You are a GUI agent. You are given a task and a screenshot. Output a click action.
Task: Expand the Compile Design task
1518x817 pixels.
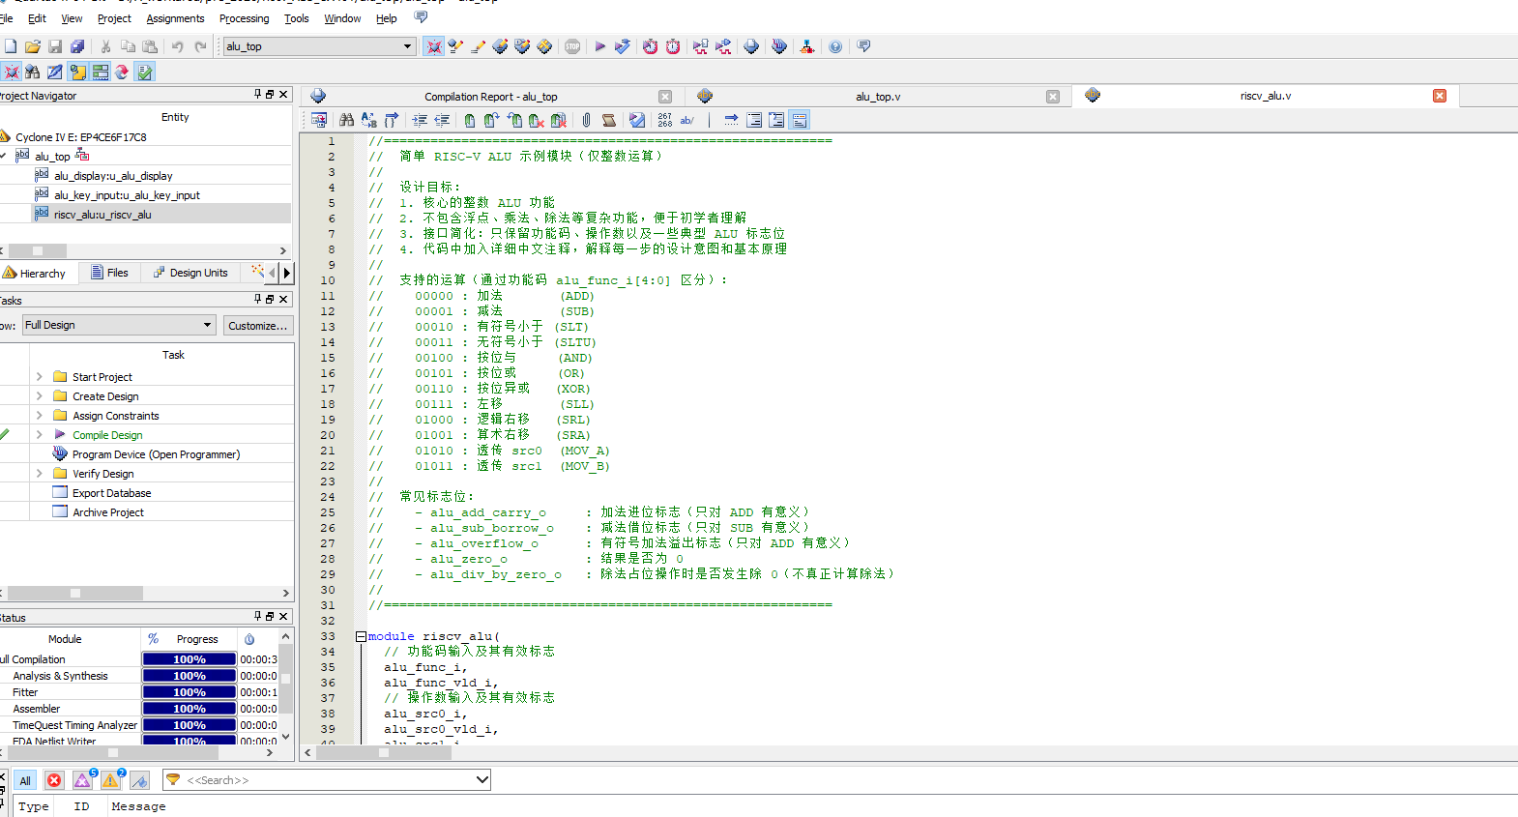[x=39, y=435]
